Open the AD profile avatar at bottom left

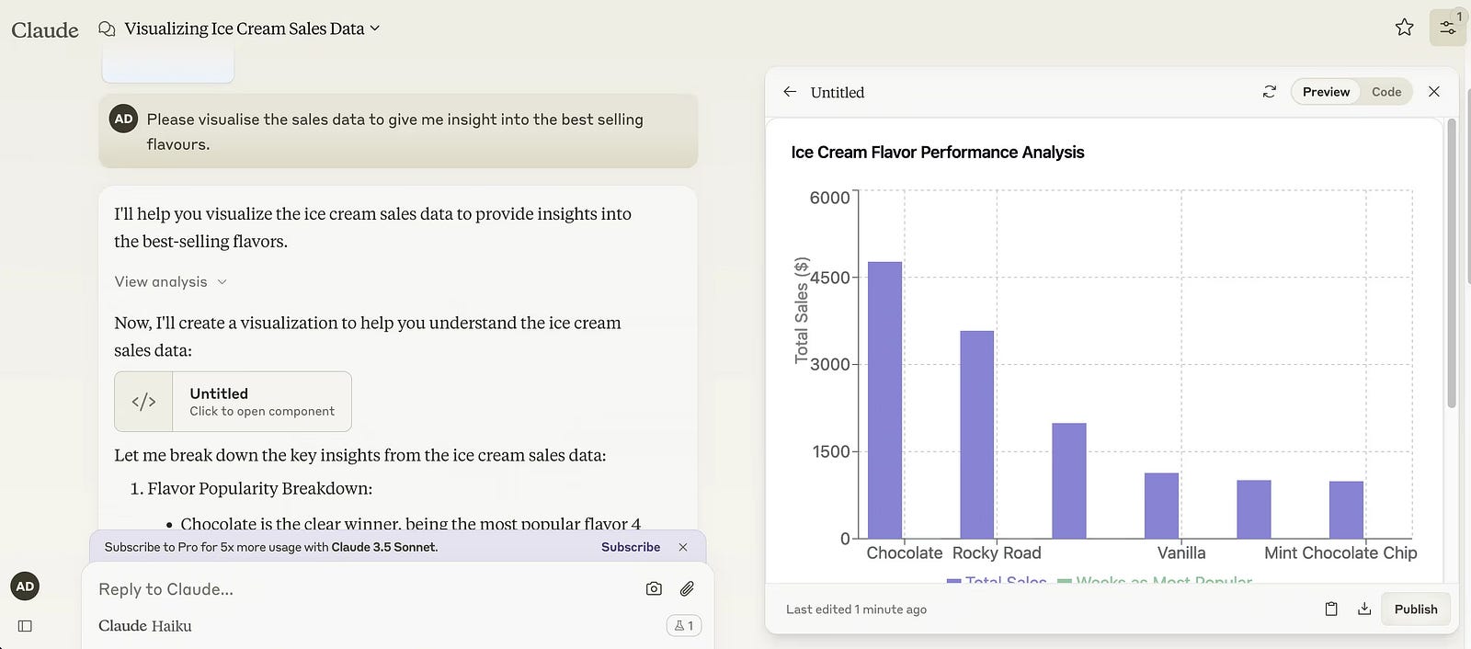pyautogui.click(x=25, y=586)
